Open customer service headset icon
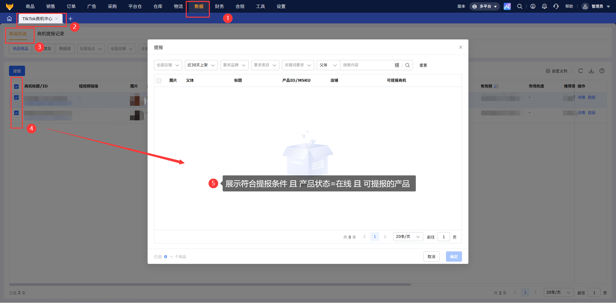This screenshot has width=616, height=303. click(556, 6)
